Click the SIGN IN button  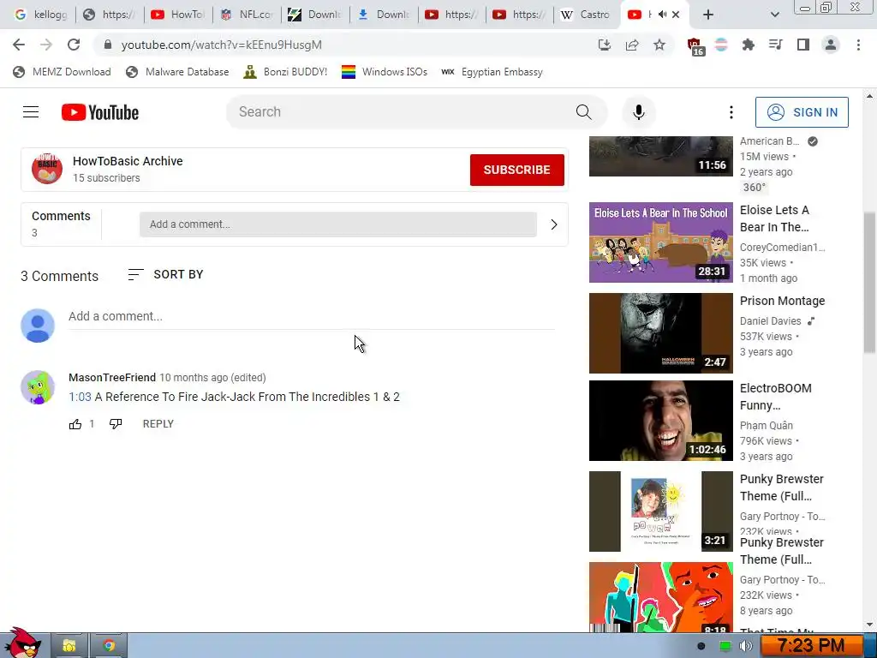[802, 112]
